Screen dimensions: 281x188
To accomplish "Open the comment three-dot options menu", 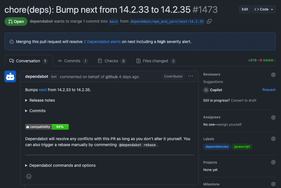I will pos(191,76).
